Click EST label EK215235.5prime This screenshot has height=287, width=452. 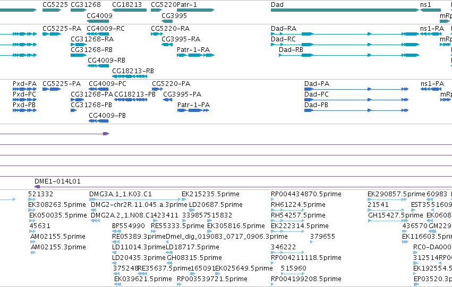pyautogui.click(x=210, y=194)
